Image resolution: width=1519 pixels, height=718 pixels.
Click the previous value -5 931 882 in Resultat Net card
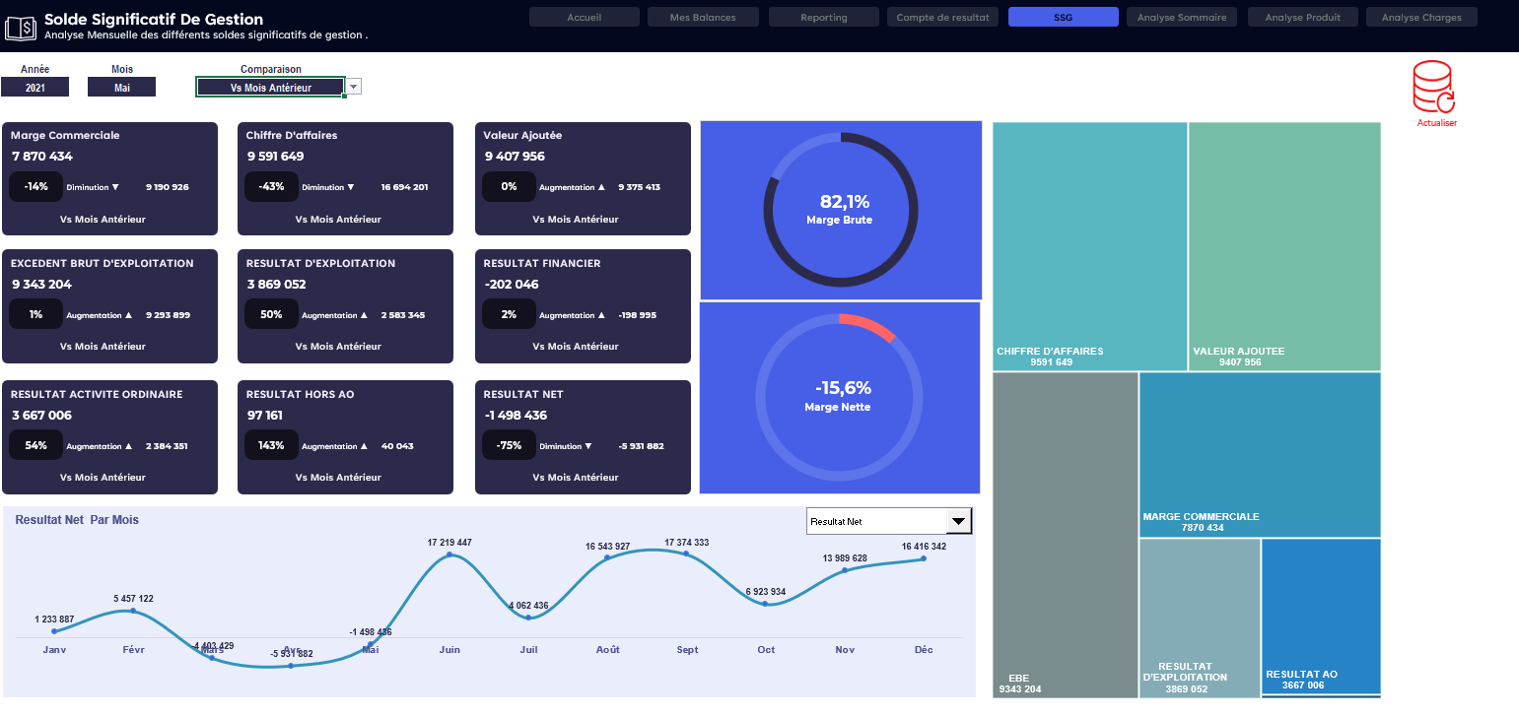[641, 446]
